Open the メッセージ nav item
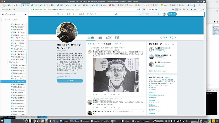This screenshot has width=219, height=123. pos(92,14)
